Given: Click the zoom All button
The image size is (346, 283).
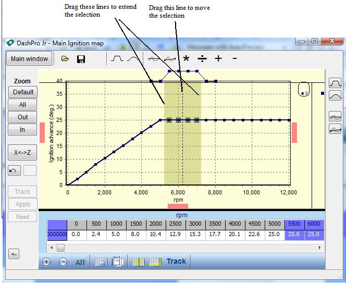Looking at the screenshot, I should pos(23,105).
